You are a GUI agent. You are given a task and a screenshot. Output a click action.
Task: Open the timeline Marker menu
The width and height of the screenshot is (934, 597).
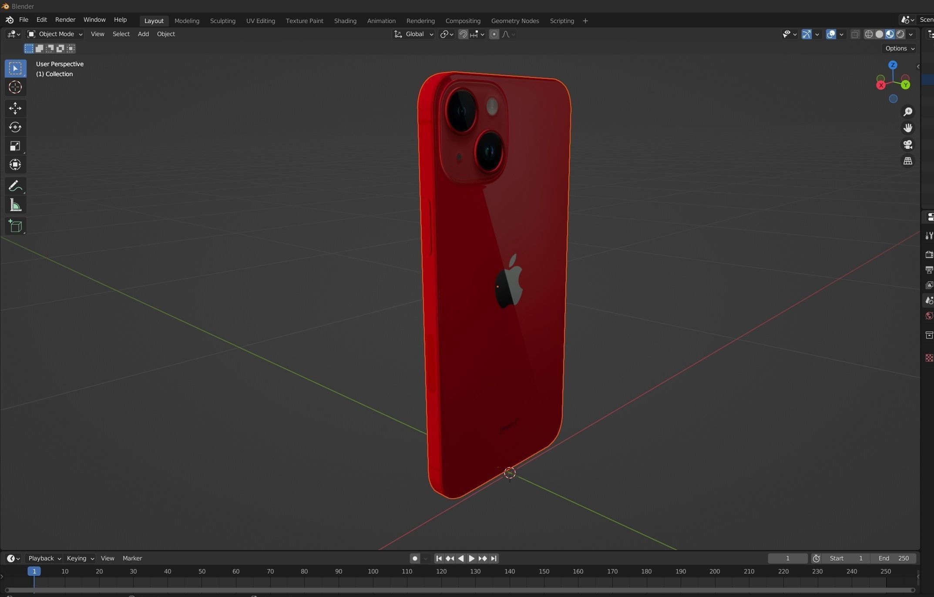coord(132,558)
